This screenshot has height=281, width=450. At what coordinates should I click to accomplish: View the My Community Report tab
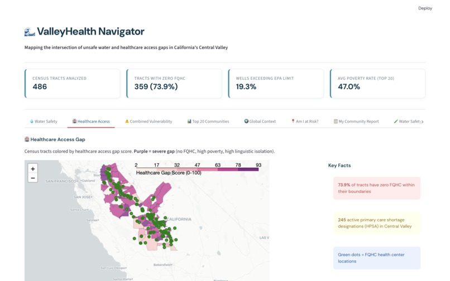(x=356, y=122)
